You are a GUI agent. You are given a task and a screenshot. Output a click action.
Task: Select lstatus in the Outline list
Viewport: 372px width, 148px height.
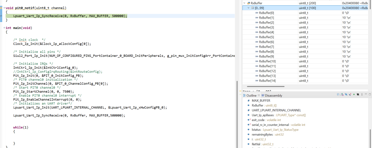pos(275,130)
